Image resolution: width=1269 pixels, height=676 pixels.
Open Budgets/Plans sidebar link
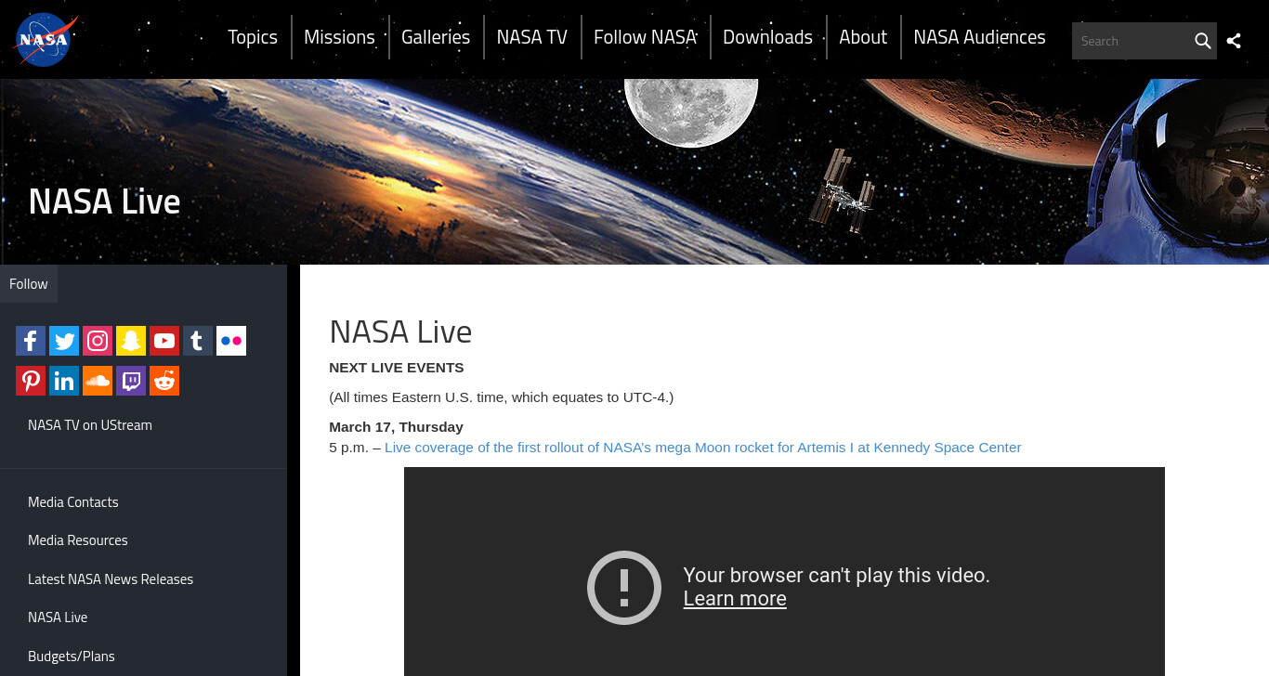pyautogui.click(x=72, y=656)
